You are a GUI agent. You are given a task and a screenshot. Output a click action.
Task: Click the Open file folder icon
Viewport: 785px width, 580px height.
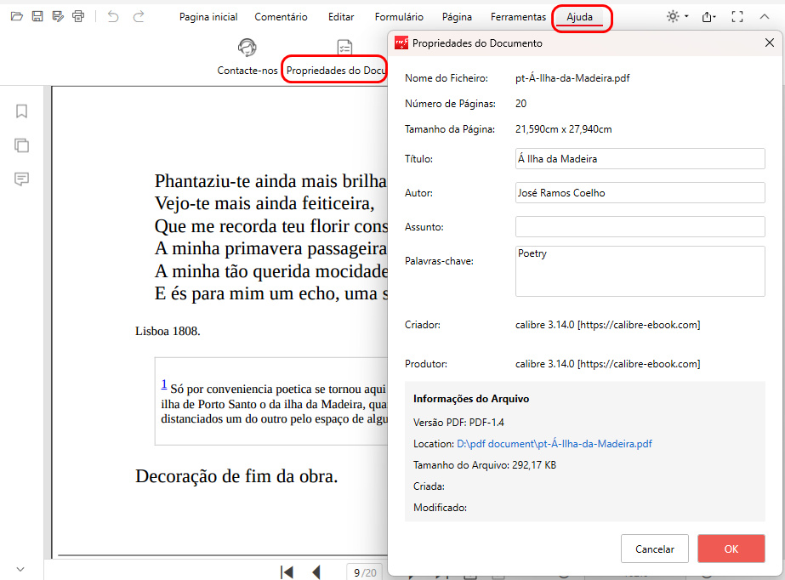[x=17, y=16]
